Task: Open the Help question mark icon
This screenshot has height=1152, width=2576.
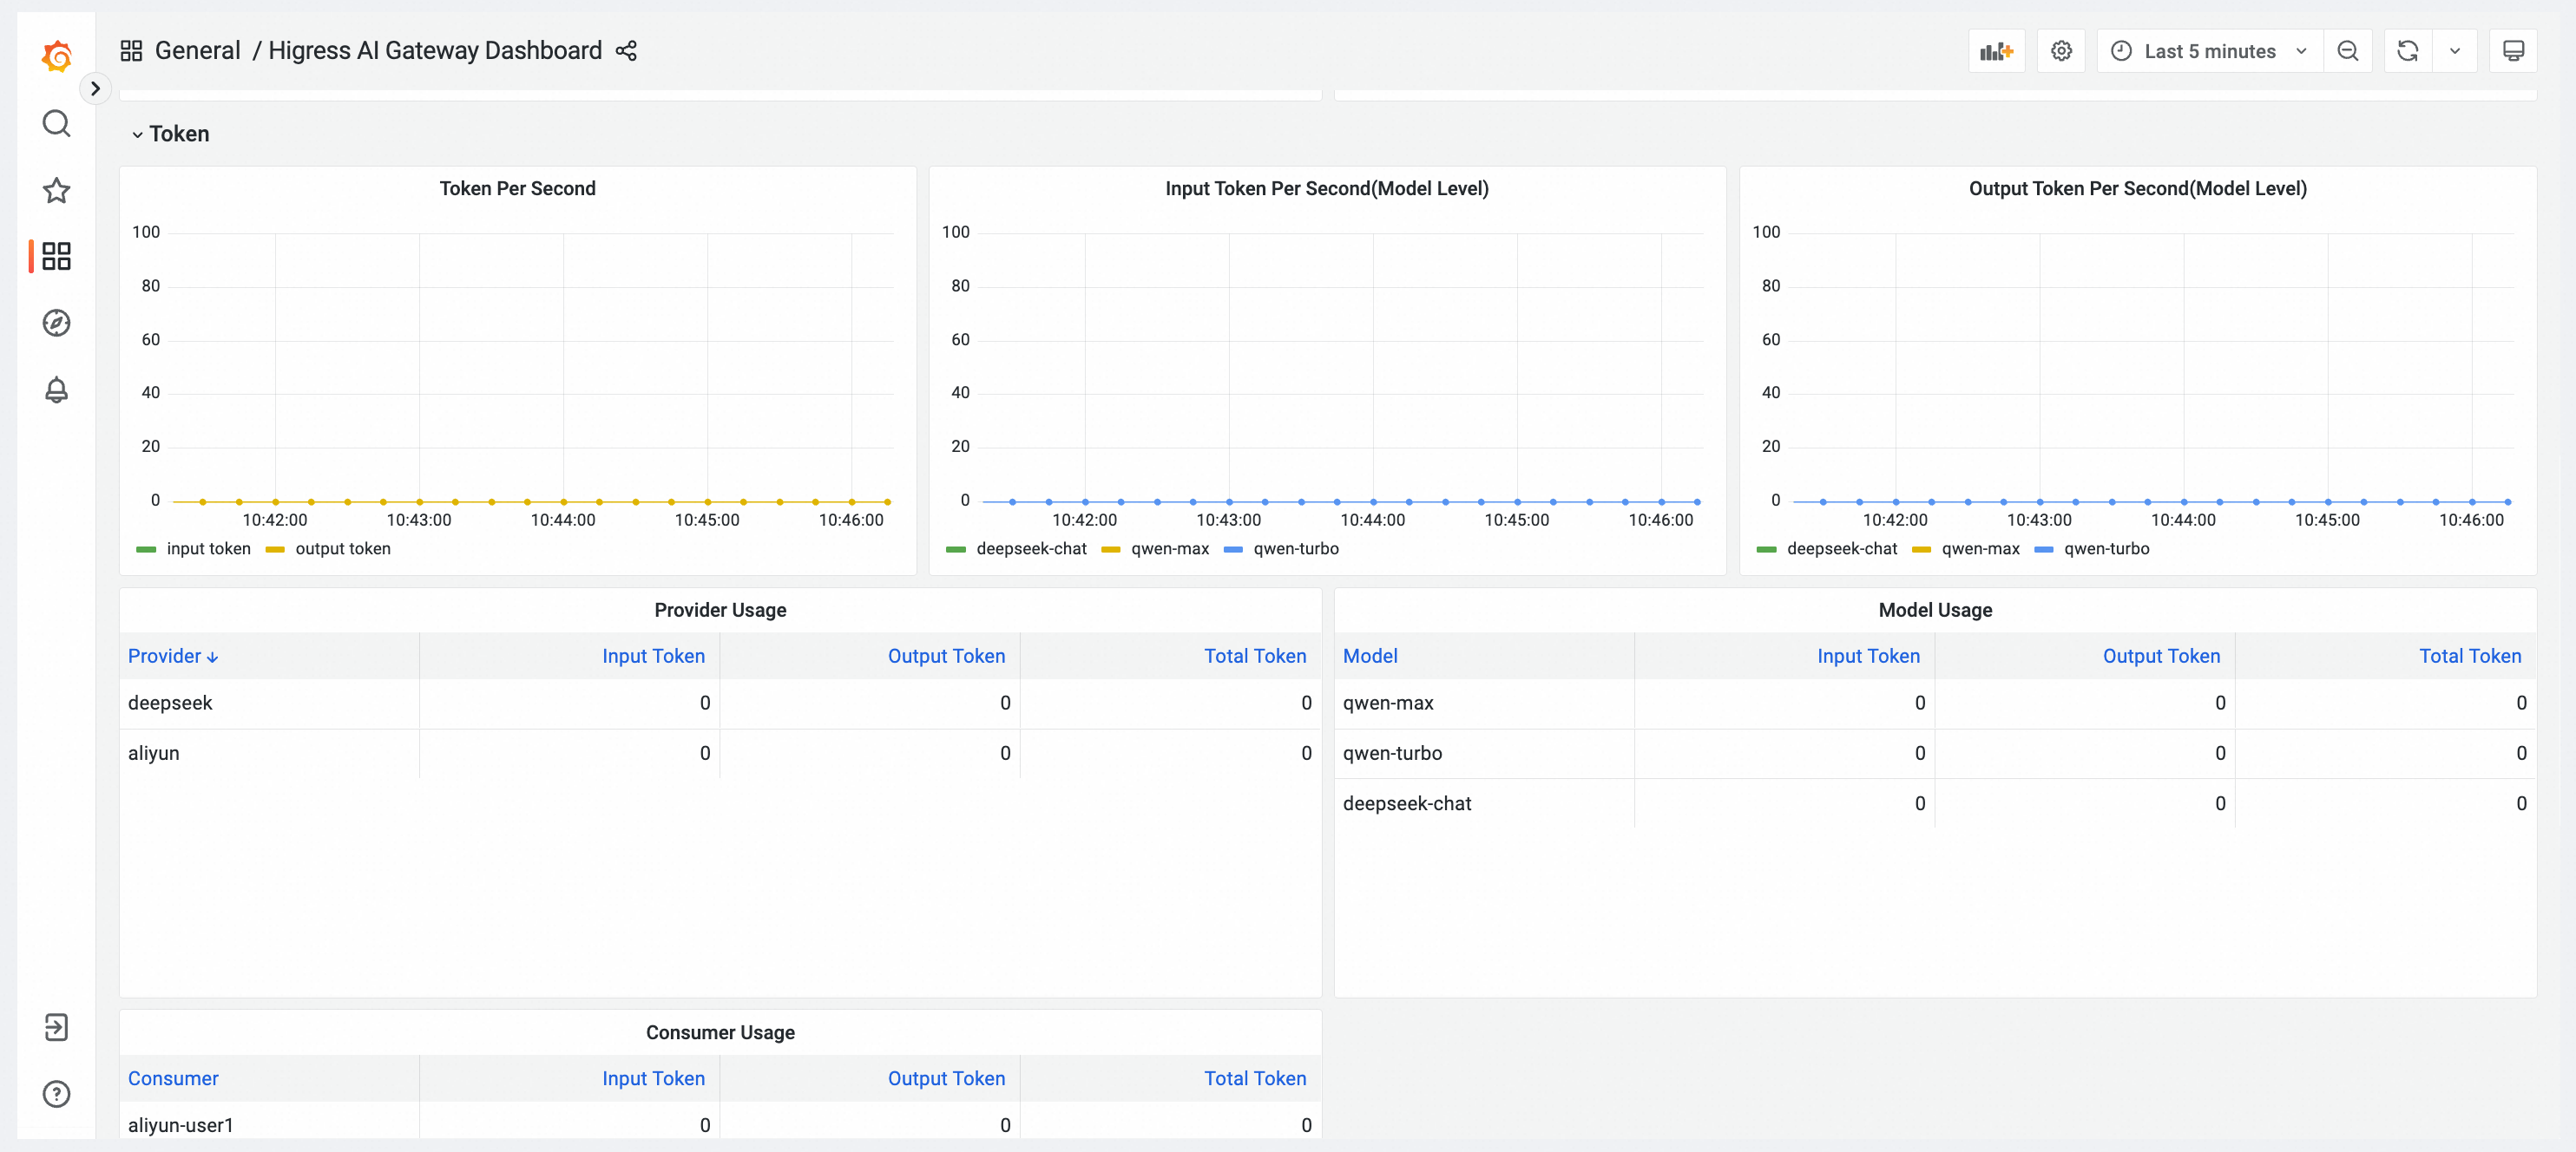Action: (57, 1093)
